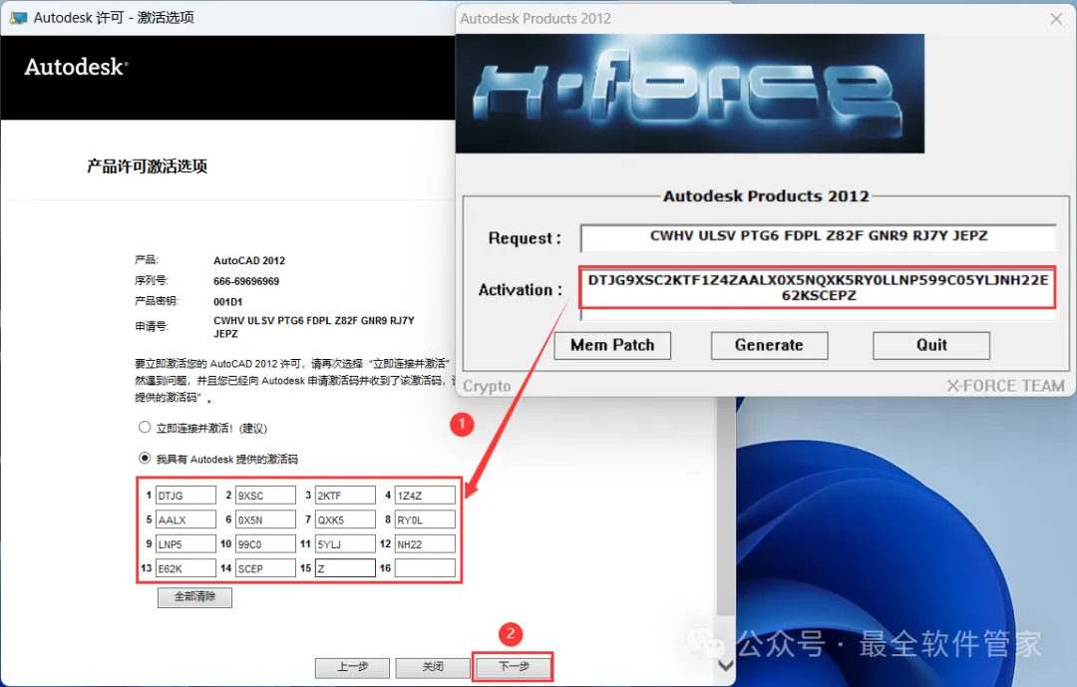Click the Mem Patch button

tap(612, 346)
